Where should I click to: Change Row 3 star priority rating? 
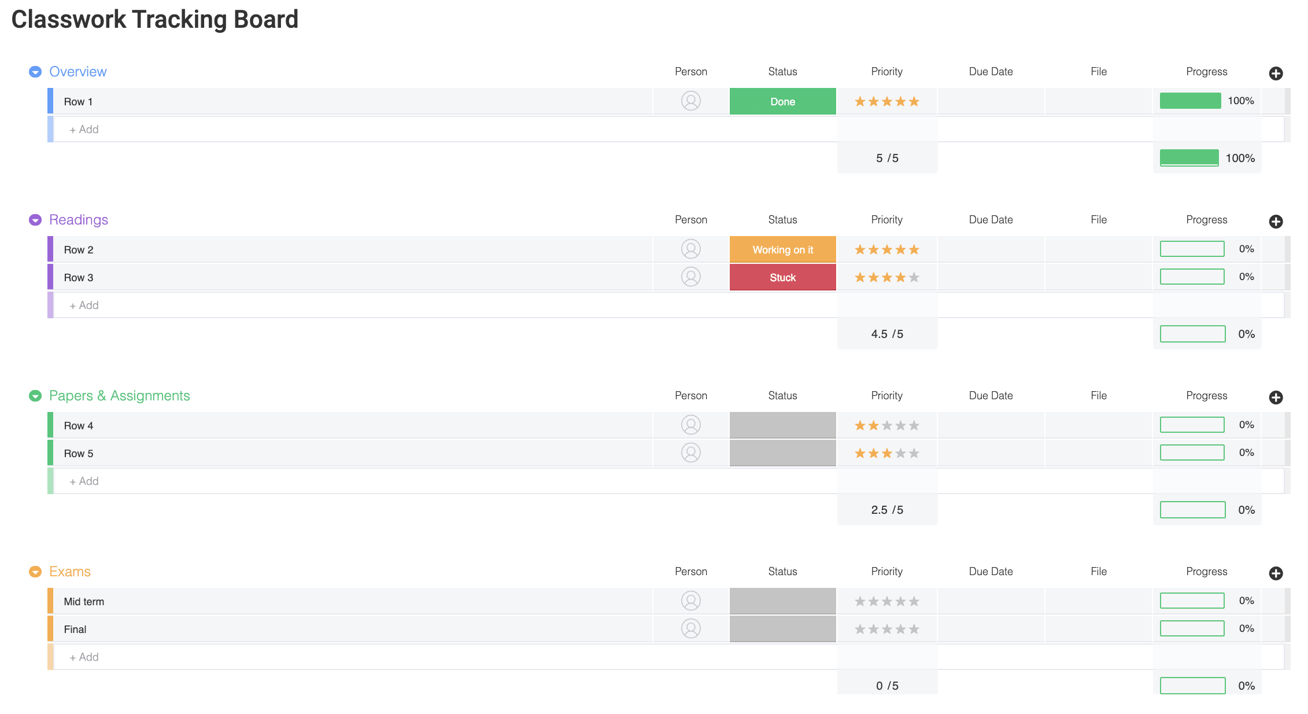[887, 278]
